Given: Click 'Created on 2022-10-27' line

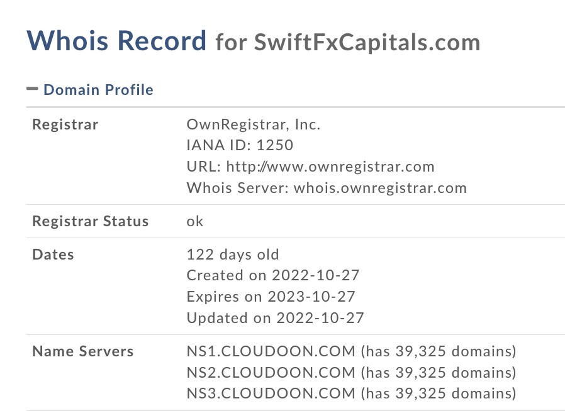Looking at the screenshot, I should click(273, 275).
